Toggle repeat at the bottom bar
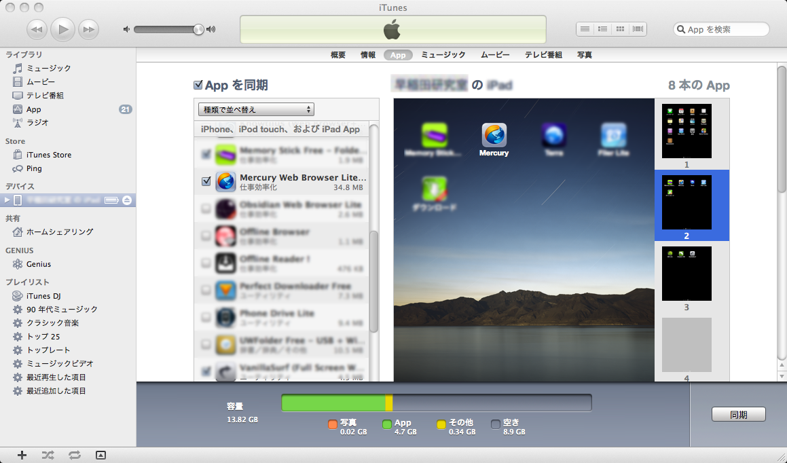The width and height of the screenshot is (787, 463). pos(74,455)
